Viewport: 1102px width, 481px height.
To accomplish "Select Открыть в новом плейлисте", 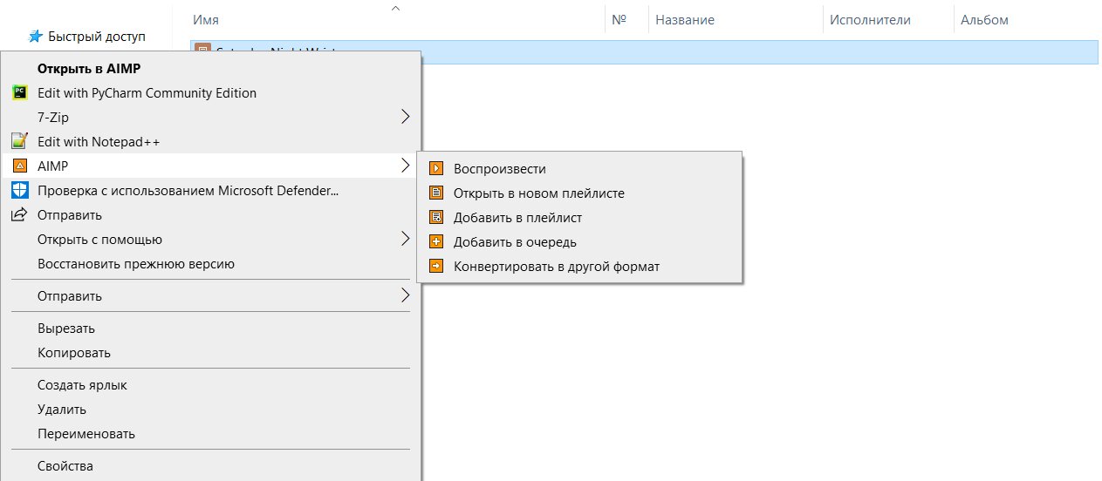I will point(580,193).
